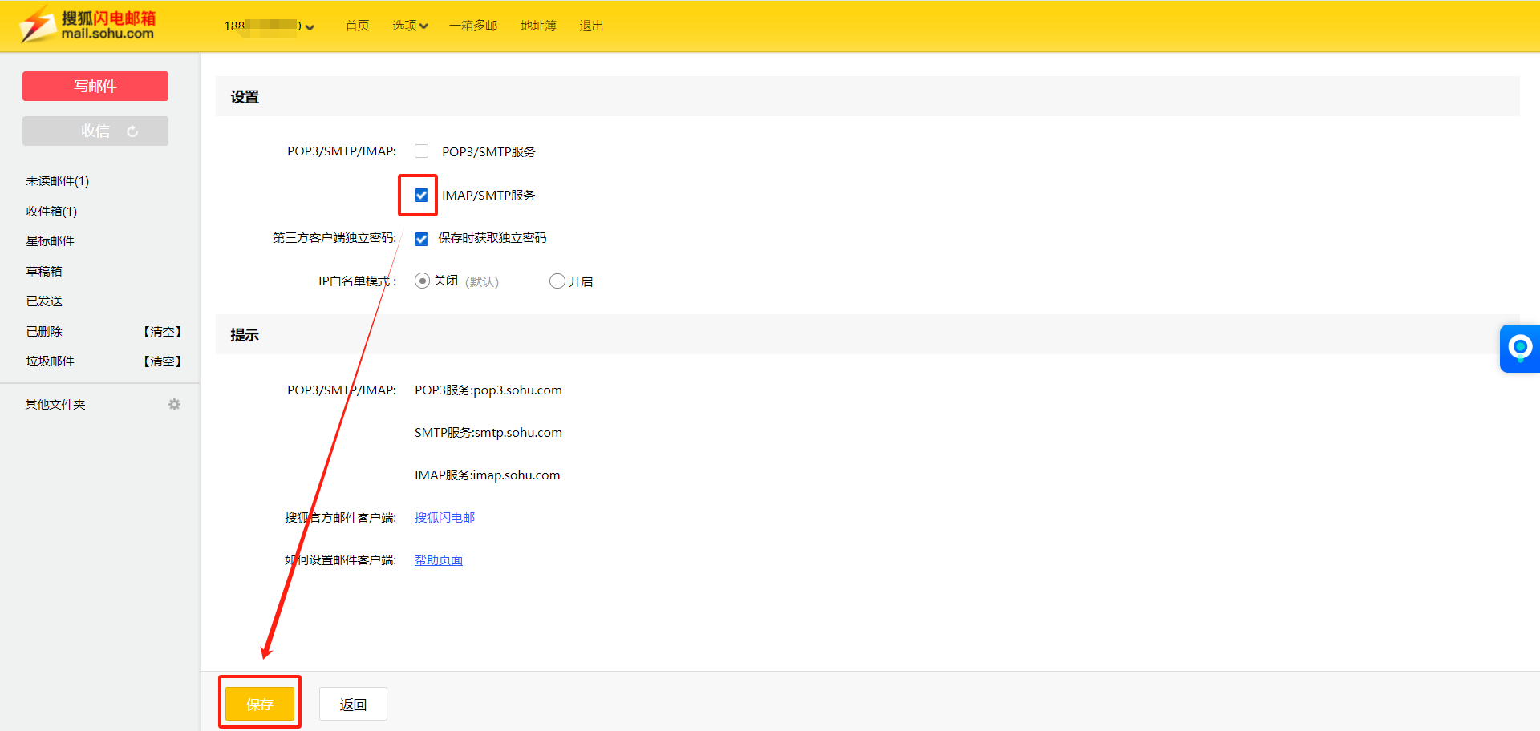Open the 地址簿 menu item
This screenshot has height=731, width=1540.
point(538,26)
